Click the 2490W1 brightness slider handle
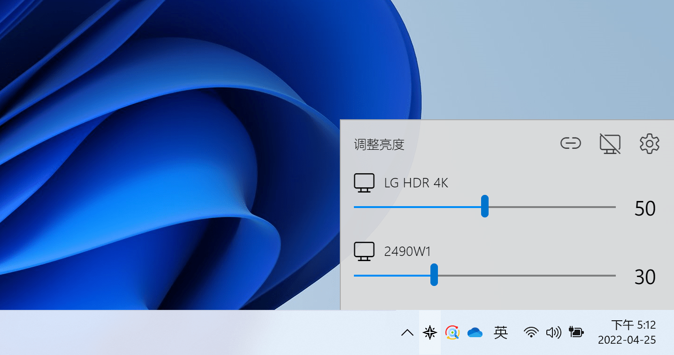 tap(434, 275)
